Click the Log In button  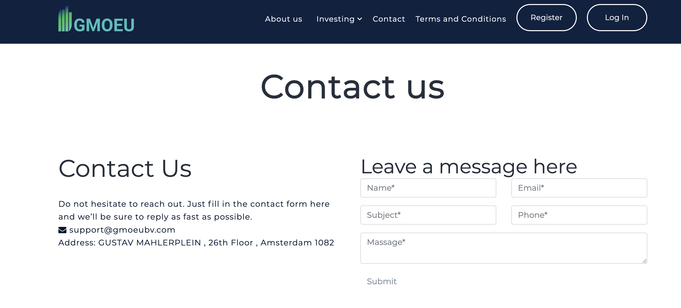[617, 18]
